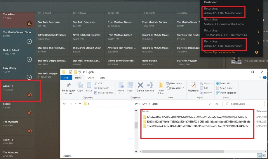268x159 pixels.
Task: Open Server Update Available link
Action: pyautogui.click(x=219, y=52)
